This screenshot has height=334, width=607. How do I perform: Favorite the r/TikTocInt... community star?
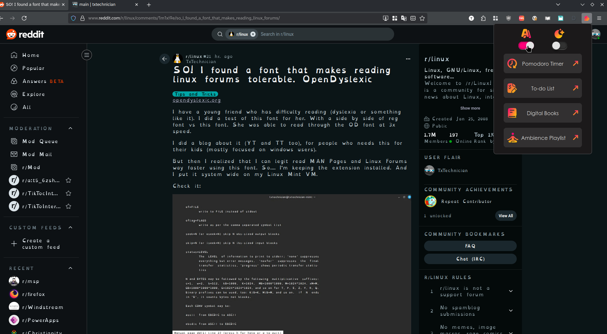68,193
